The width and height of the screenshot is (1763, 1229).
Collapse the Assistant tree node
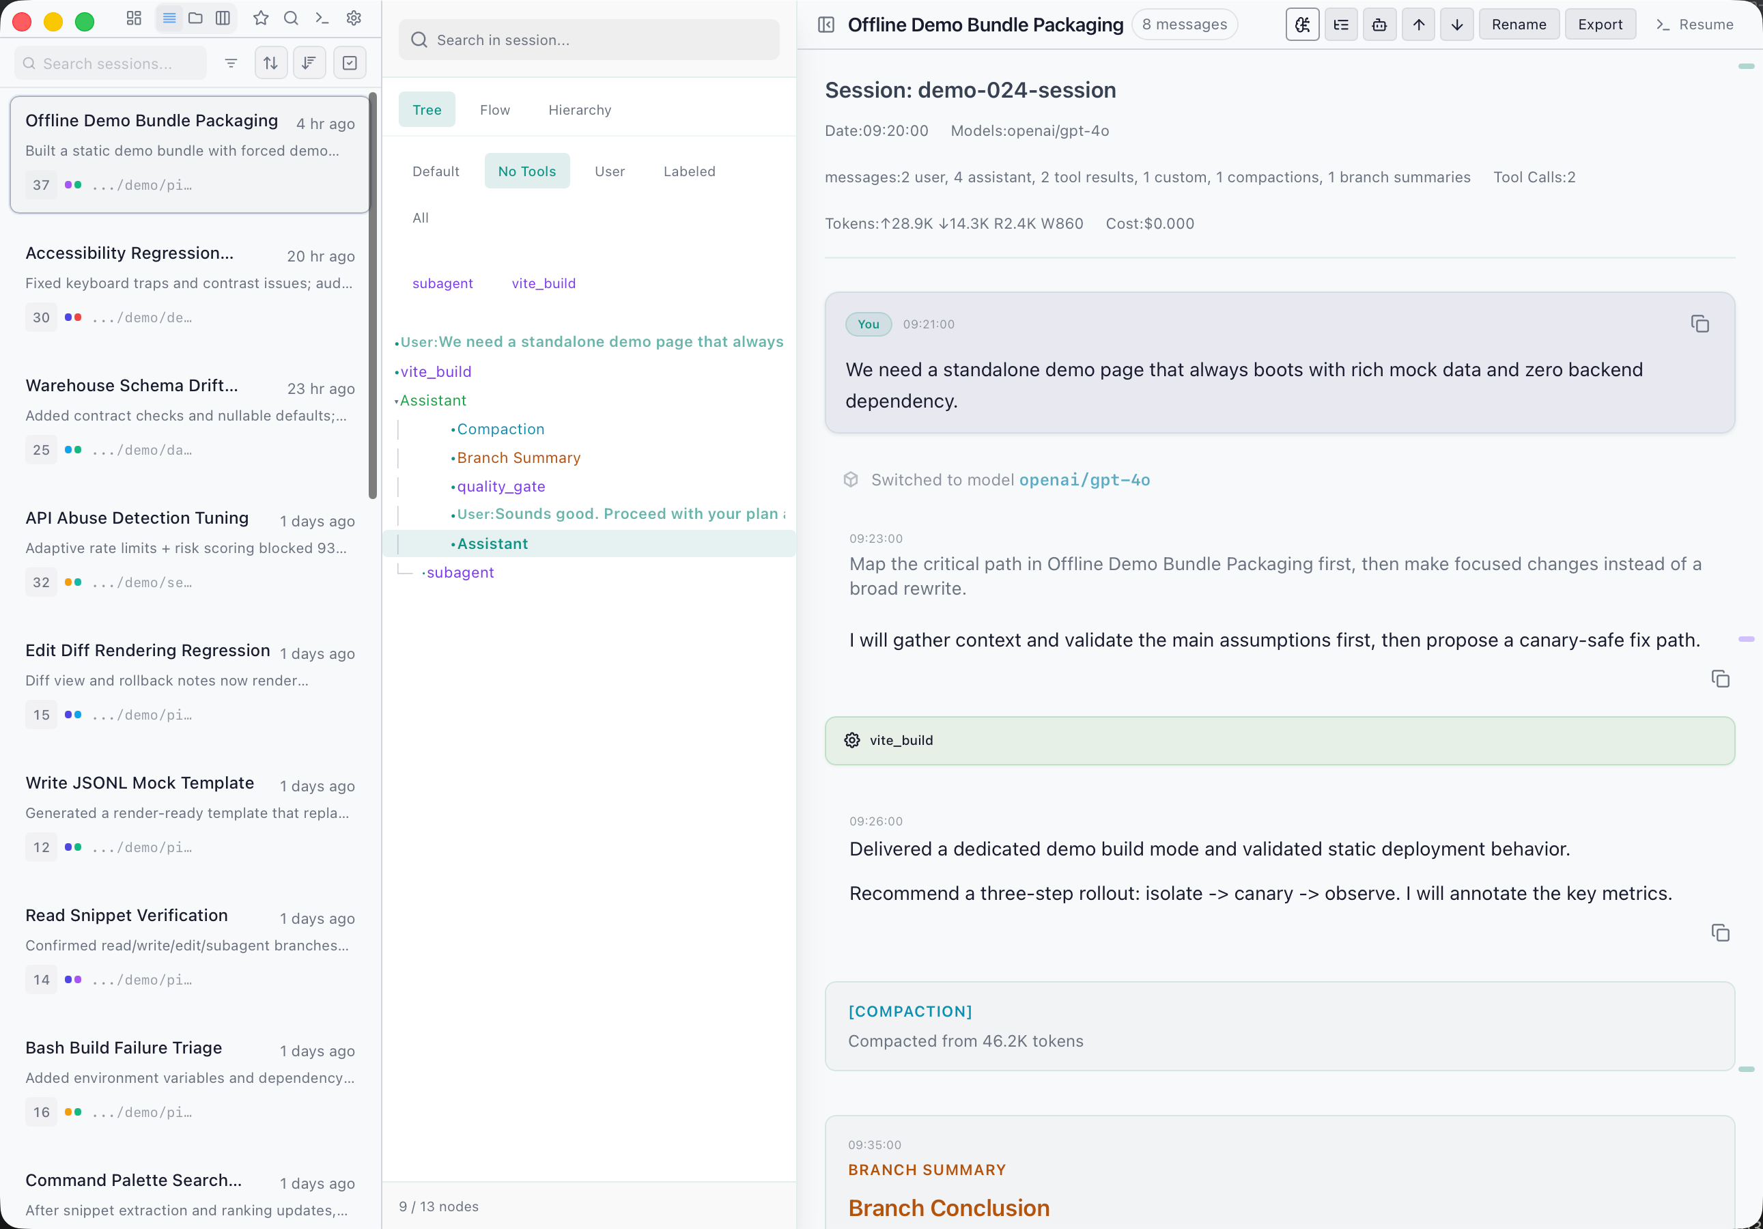coord(396,401)
